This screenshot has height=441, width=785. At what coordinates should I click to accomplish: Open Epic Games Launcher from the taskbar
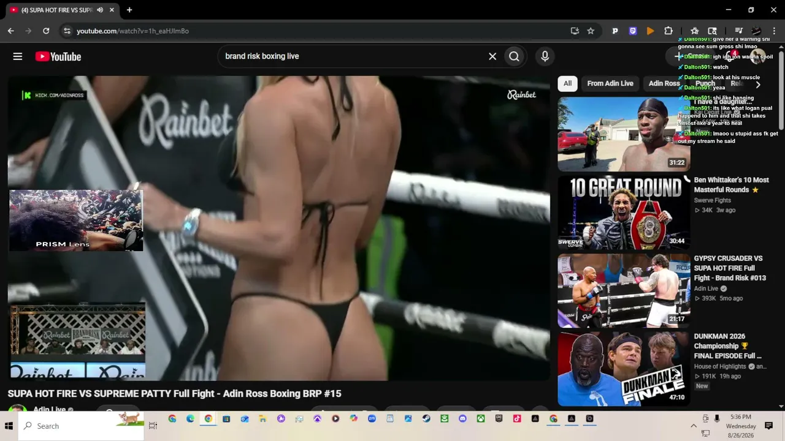point(499,419)
